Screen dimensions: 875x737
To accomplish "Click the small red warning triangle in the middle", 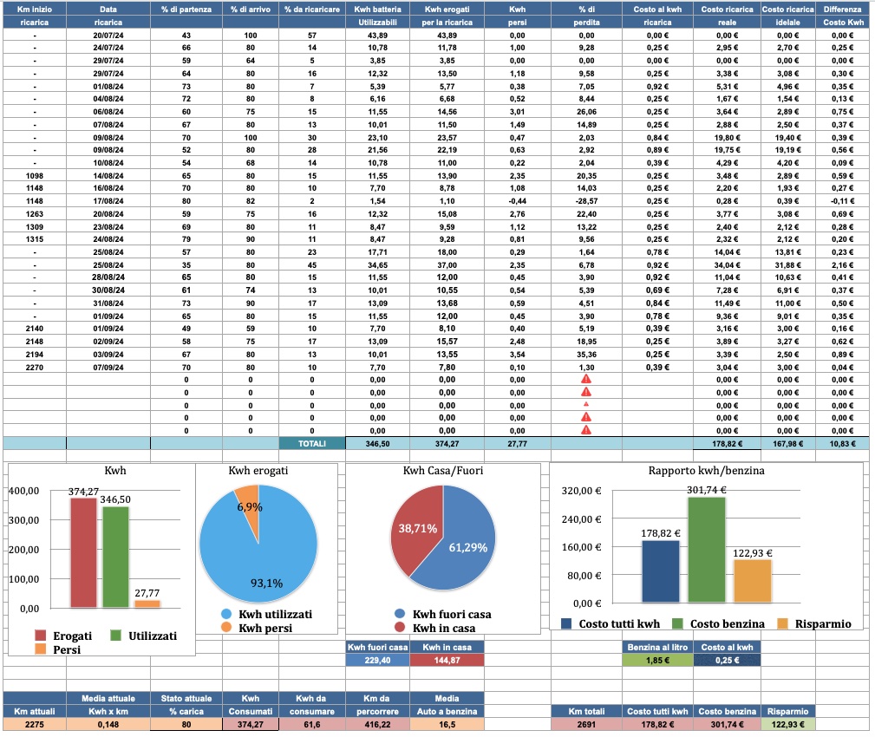I will coord(586,405).
